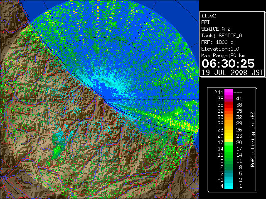Click the green echo cluster over land southwest
Screen dimensions: 266x199
[x=57, y=151]
